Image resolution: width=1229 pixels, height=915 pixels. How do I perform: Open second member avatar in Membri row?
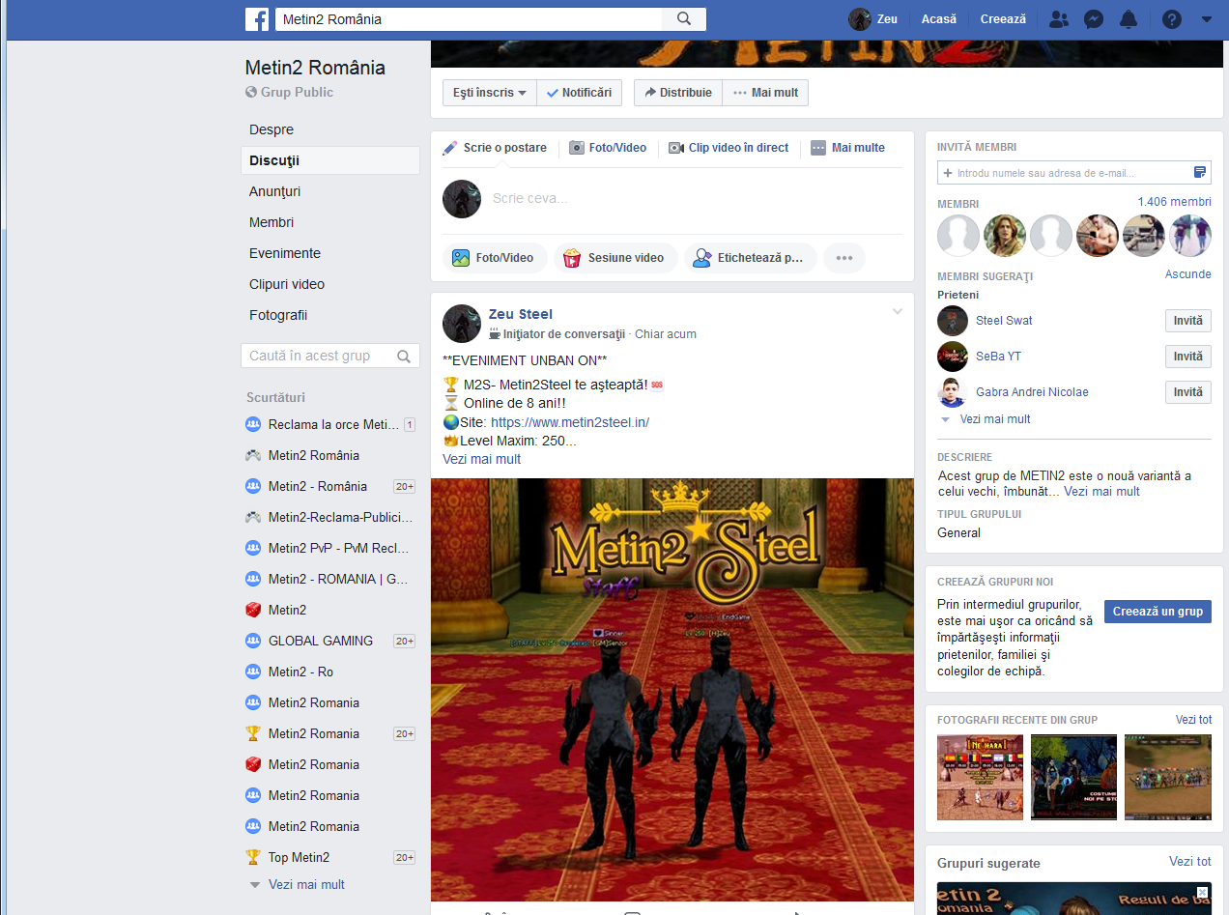coord(1005,236)
